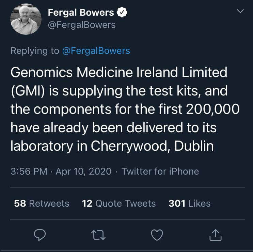253x252 pixels.
Task: Show the 301 Likes list
Action: tap(189, 204)
